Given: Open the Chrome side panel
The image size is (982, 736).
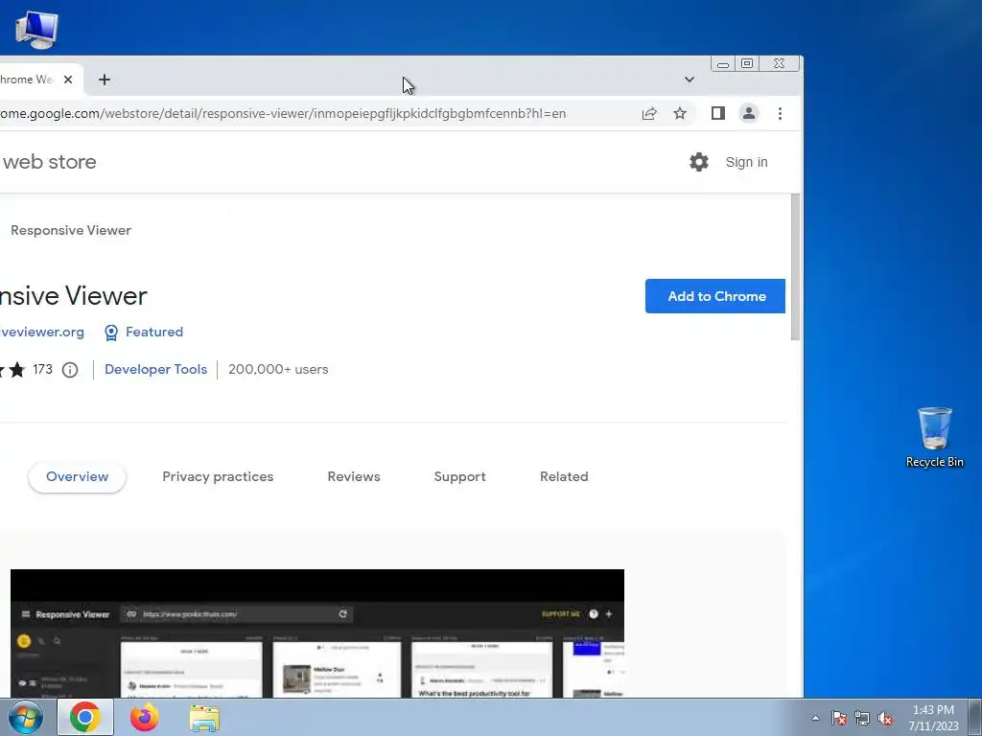Looking at the screenshot, I should [717, 113].
